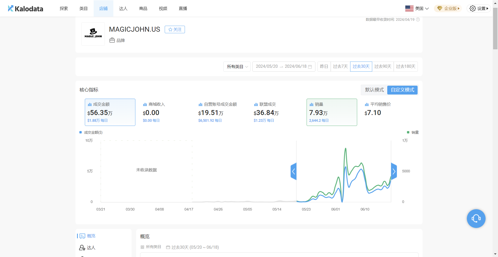498x257 pixels.
Task: Click the help icon beside data record date
Action: [x=418, y=19]
